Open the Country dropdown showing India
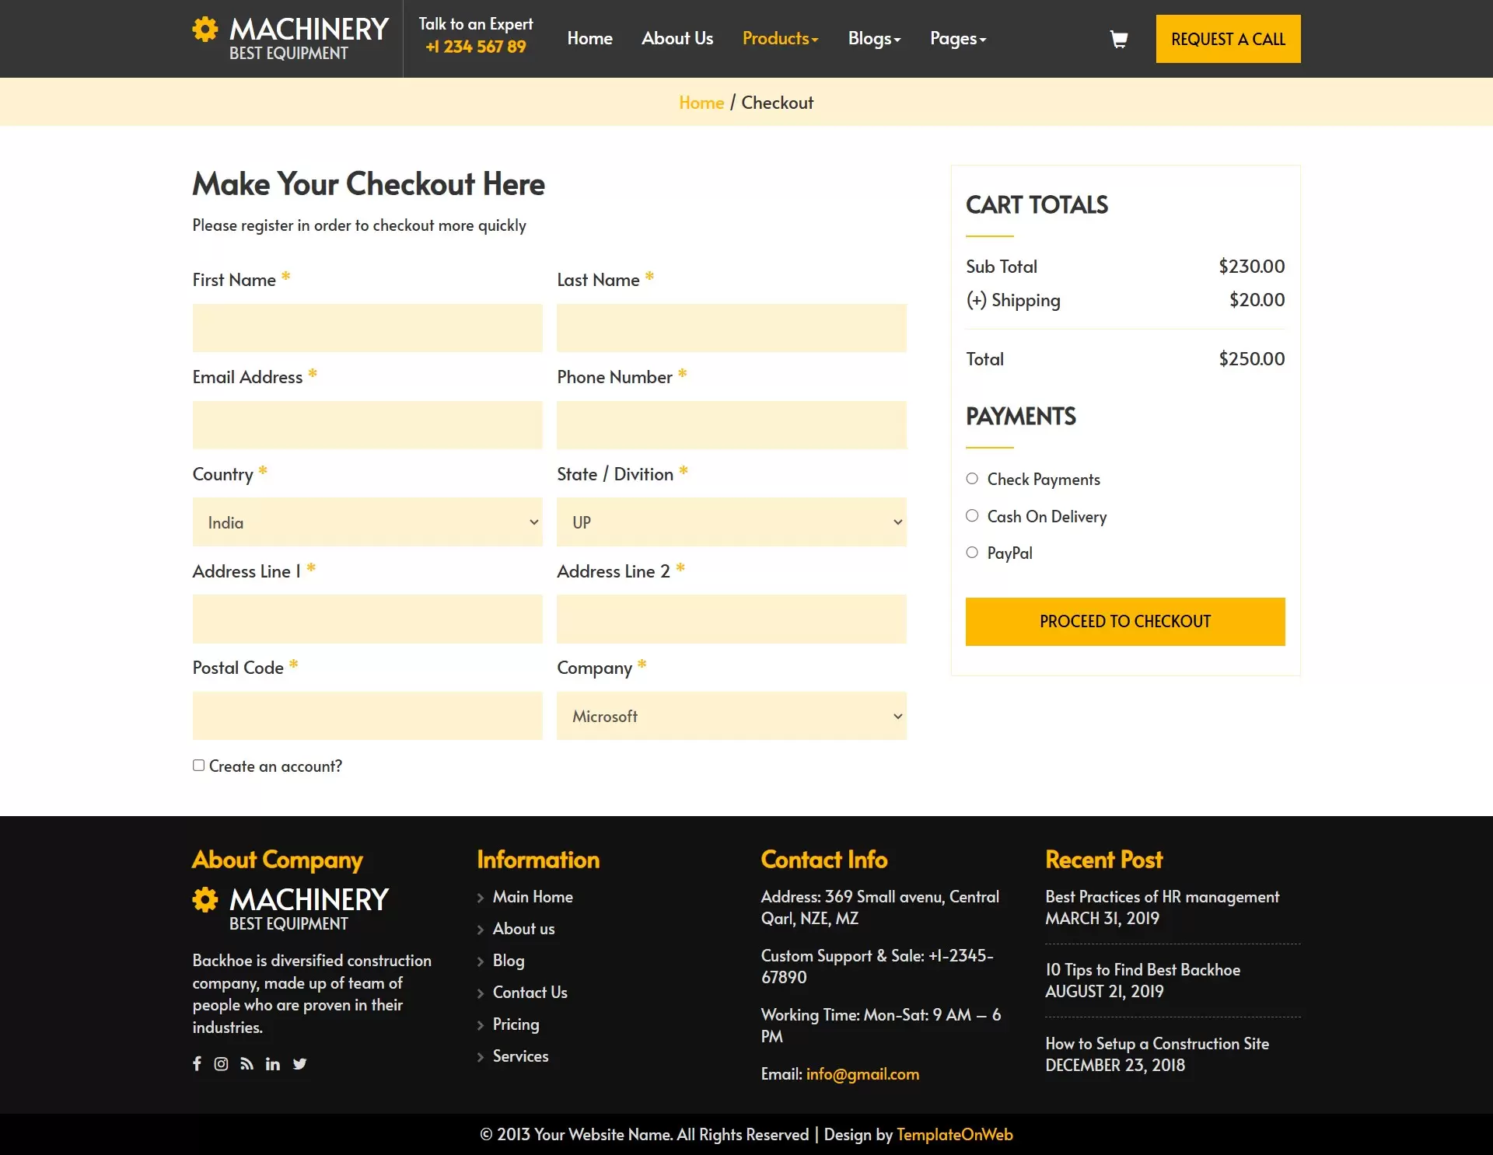This screenshot has width=1493, height=1155. coord(367,522)
